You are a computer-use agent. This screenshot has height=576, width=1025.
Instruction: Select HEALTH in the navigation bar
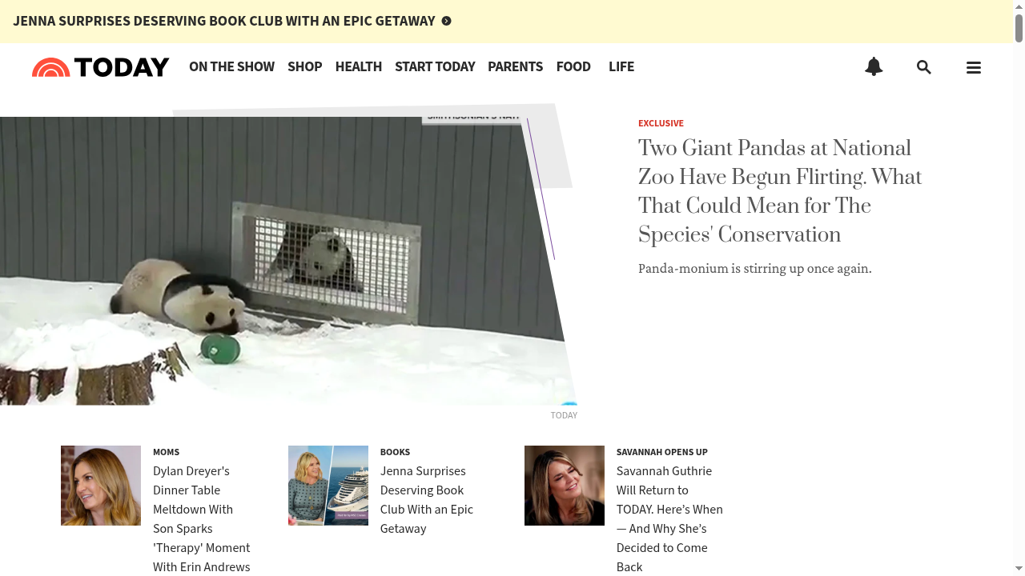pos(358,67)
